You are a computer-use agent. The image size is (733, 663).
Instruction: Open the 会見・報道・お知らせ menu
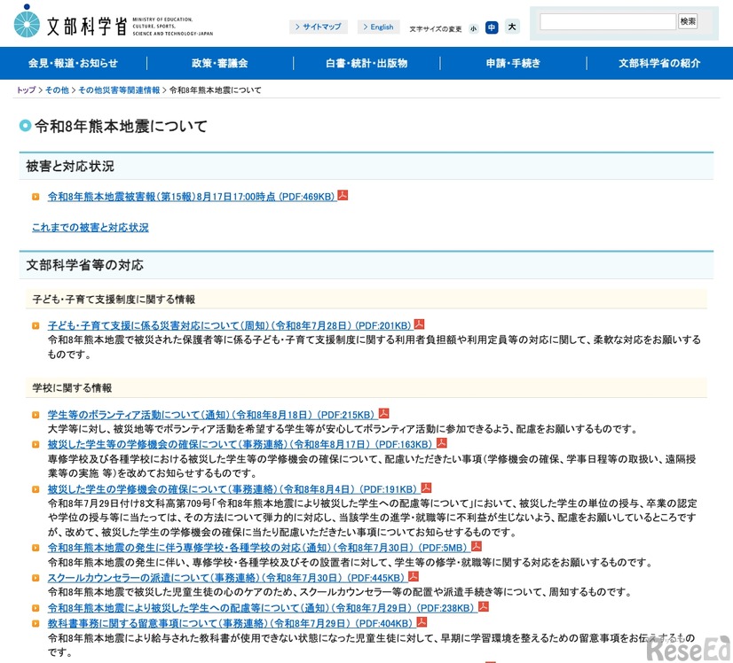point(74,63)
